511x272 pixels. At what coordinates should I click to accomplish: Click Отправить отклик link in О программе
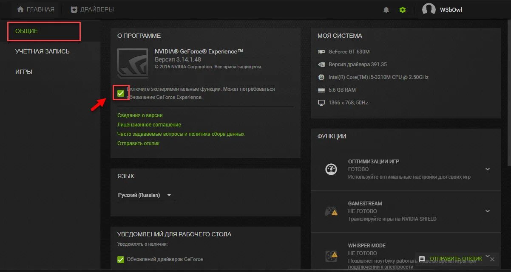coord(138,143)
